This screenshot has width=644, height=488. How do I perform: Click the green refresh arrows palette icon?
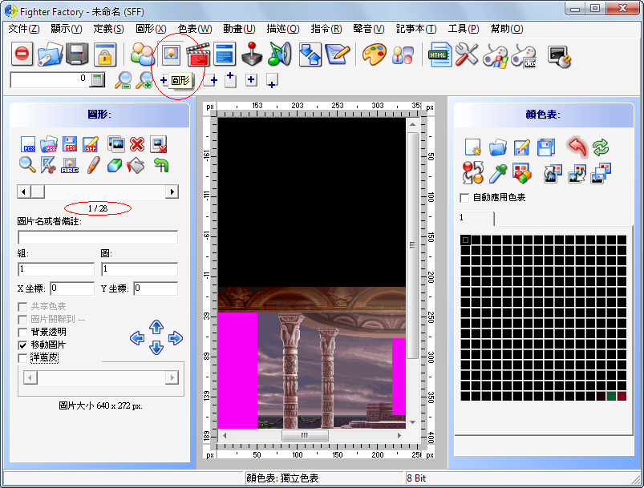(601, 147)
